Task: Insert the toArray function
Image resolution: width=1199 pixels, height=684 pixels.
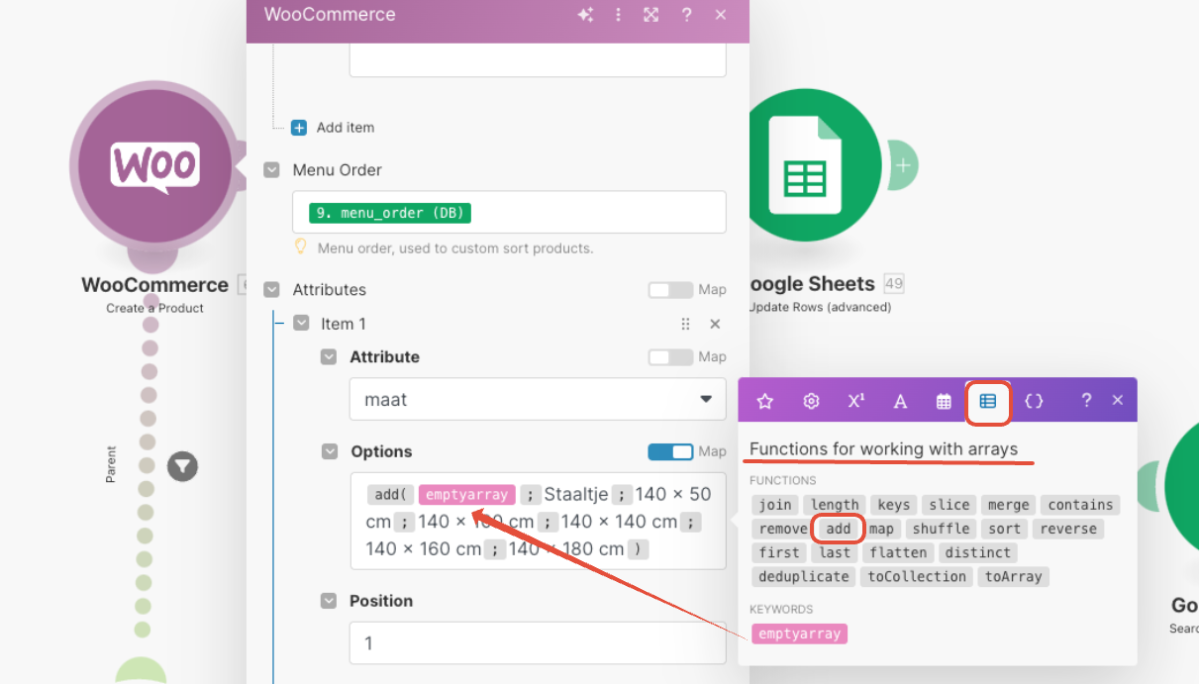Action: [x=1013, y=576]
